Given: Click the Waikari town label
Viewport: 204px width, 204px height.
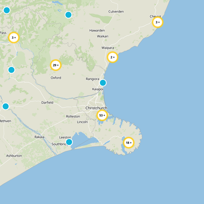Looking at the screenshot, I should point(103,36).
